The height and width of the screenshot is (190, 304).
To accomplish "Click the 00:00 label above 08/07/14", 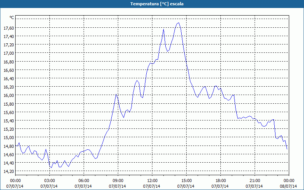I will pos(289,181).
